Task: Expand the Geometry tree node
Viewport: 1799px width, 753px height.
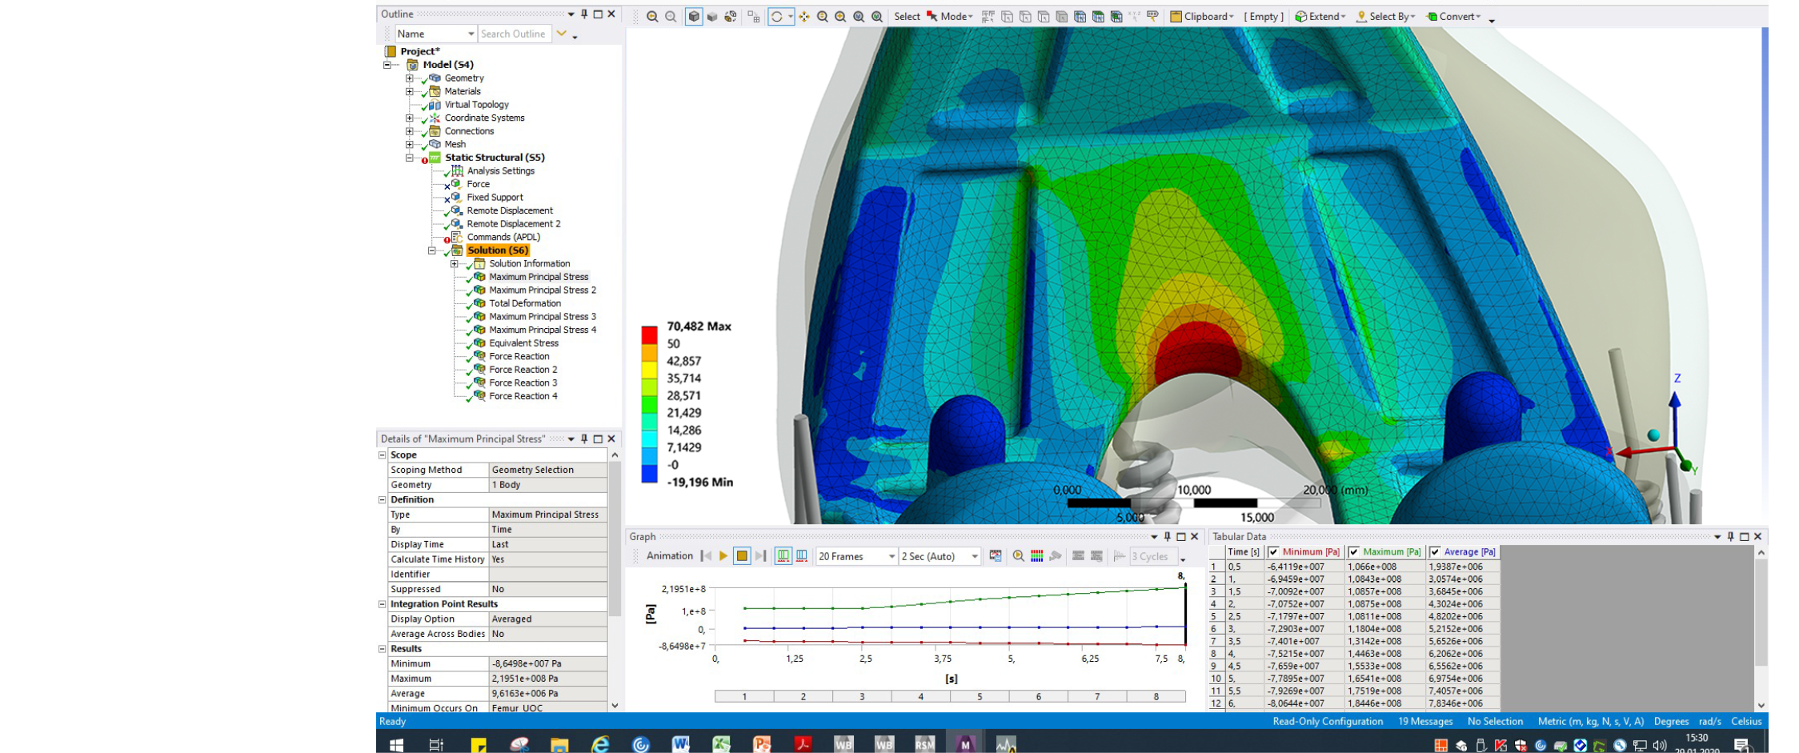Action: [x=410, y=78]
